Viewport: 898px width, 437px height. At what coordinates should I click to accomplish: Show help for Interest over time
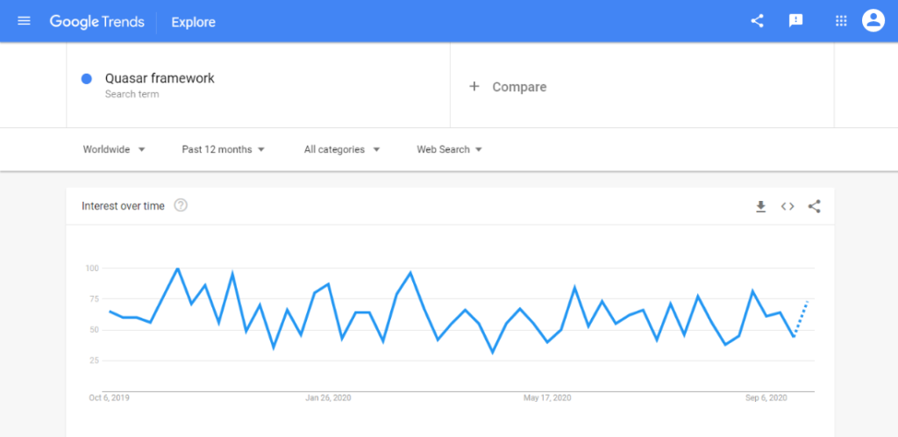coord(181,206)
